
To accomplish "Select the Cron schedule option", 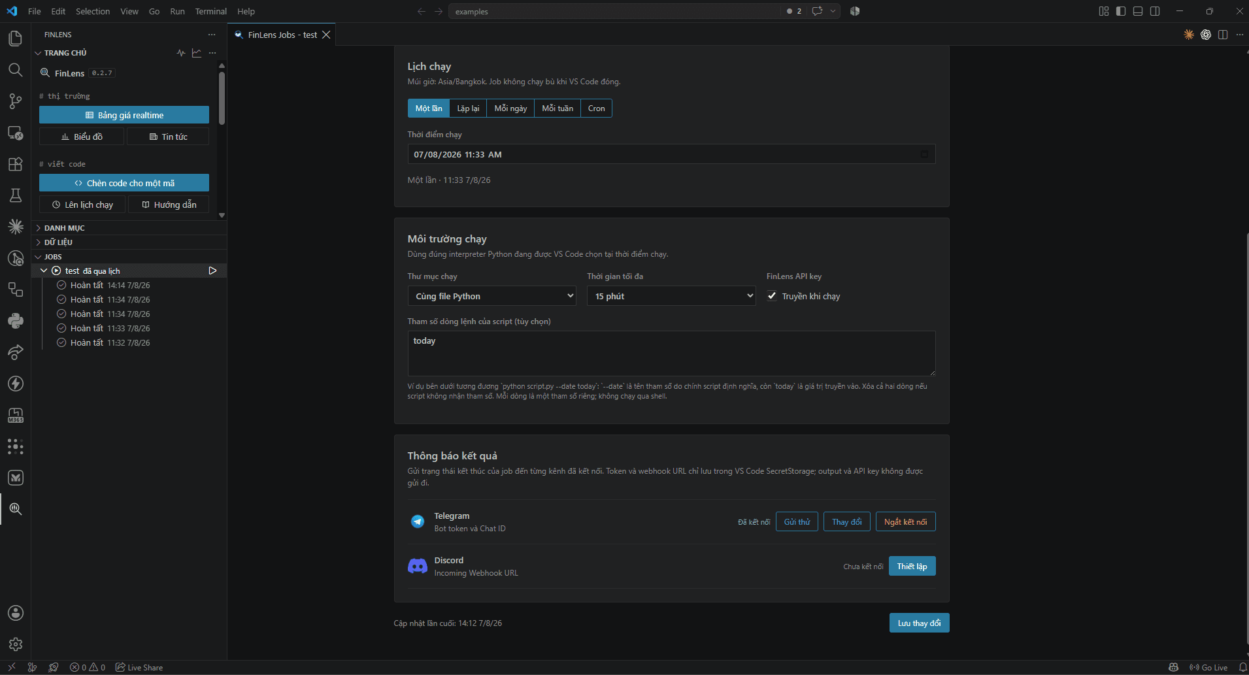I will pyautogui.click(x=596, y=108).
